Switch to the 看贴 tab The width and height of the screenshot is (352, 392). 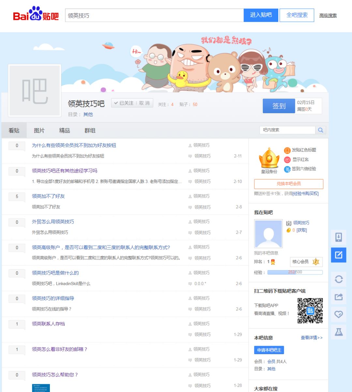(14, 131)
